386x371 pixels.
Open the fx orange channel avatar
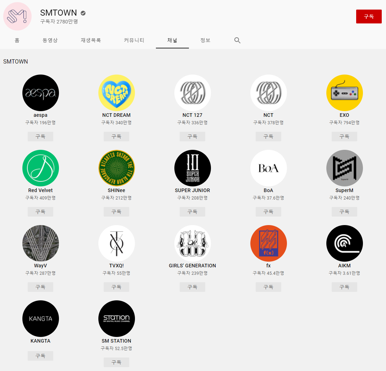point(268,243)
